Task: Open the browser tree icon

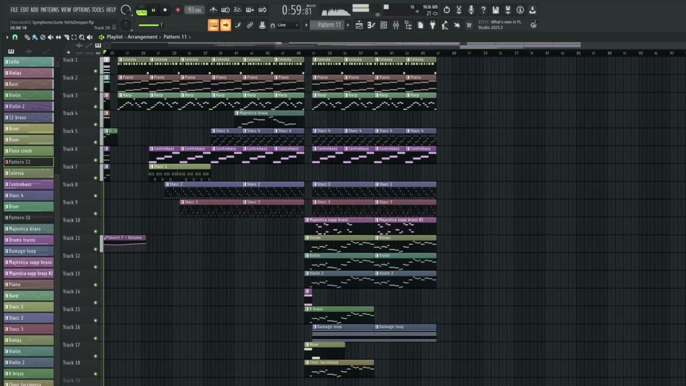Action: tap(408, 25)
